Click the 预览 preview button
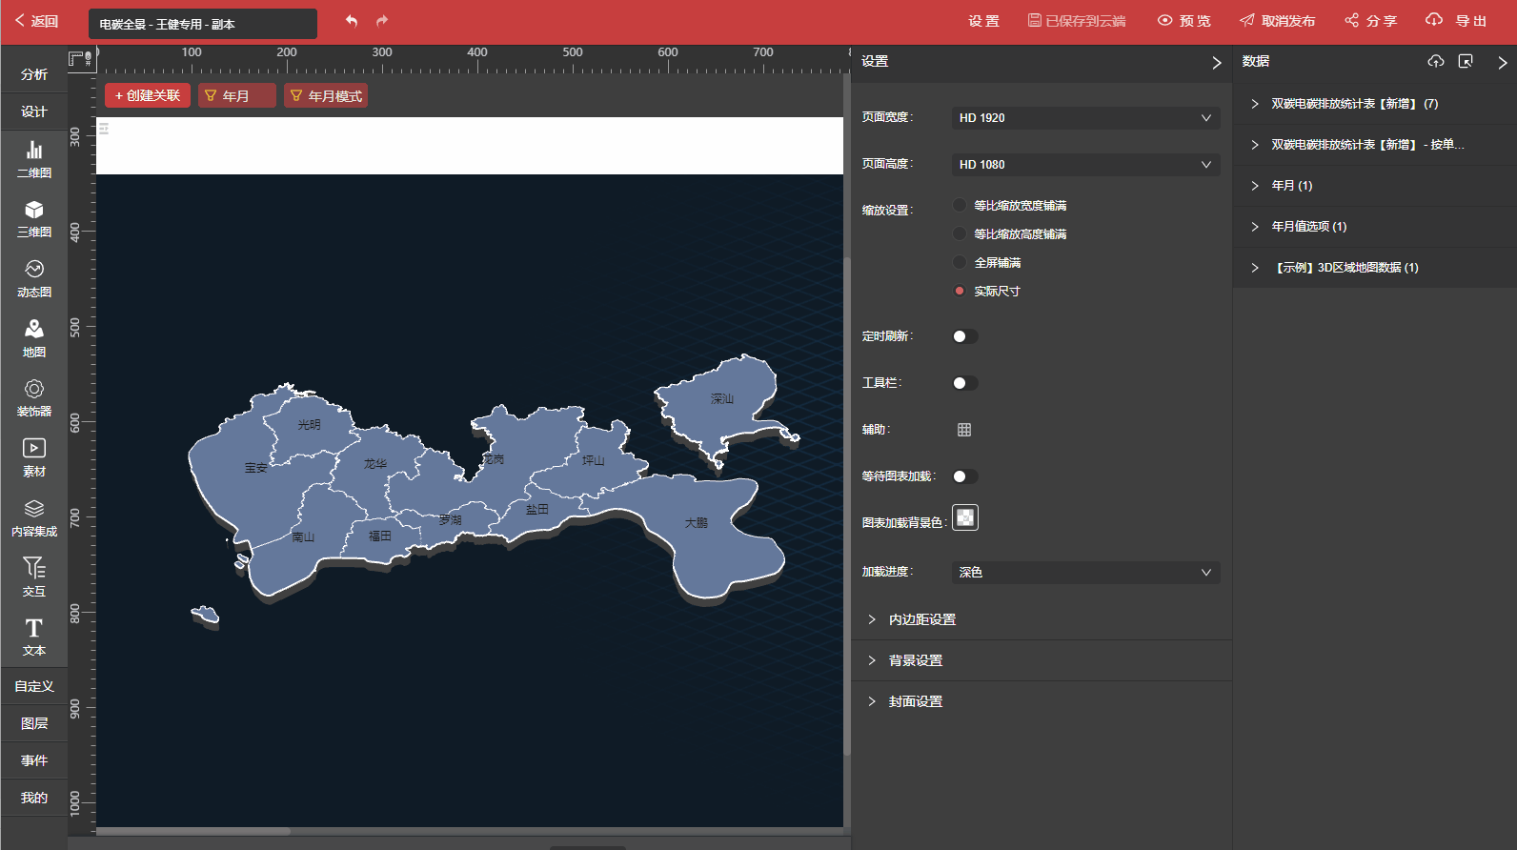Viewport: 1517px width, 850px height. pos(1184,21)
